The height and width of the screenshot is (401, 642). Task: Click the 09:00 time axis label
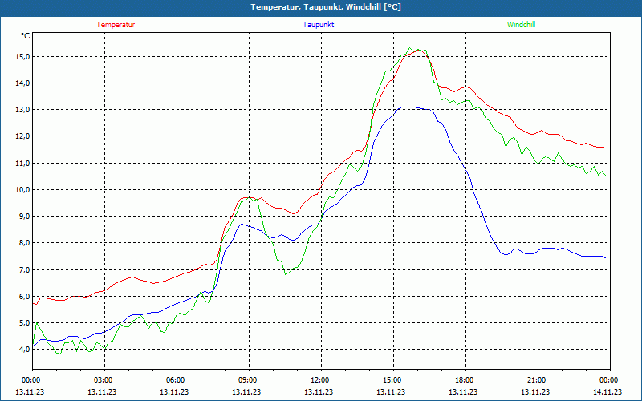click(249, 380)
